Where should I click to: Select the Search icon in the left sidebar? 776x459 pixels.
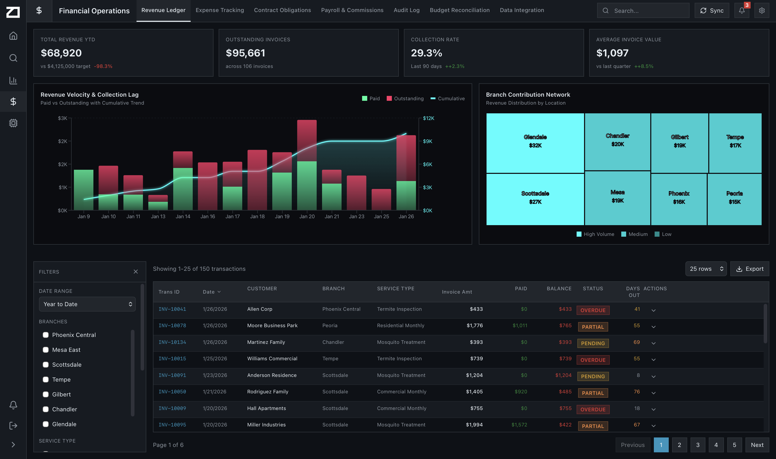point(13,58)
